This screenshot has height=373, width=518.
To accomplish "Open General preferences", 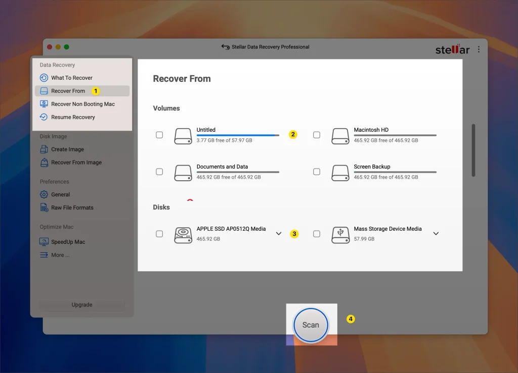I will point(60,194).
